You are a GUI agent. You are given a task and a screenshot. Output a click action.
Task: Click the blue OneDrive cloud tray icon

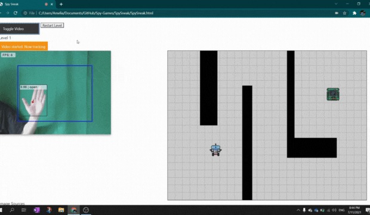click(x=316, y=210)
